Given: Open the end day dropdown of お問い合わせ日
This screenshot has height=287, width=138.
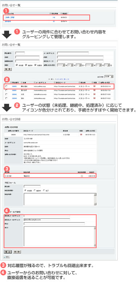Looking at the screenshot, I should pyautogui.click(x=107, y=65).
